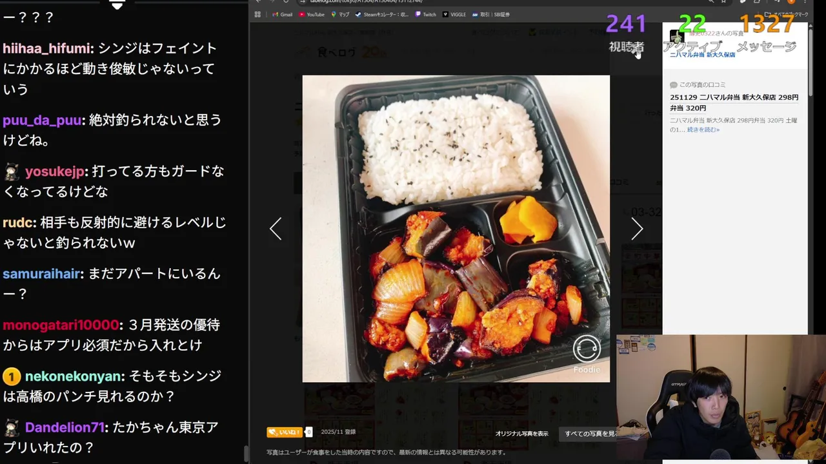Click the review title 251129 ニハマル弁当 新大久保店
The width and height of the screenshot is (826, 464).
pos(734,102)
